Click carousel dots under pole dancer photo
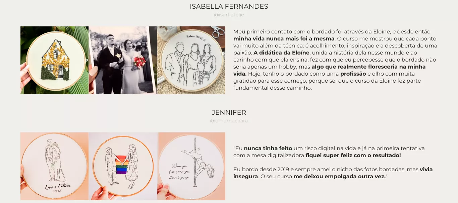 point(192,198)
